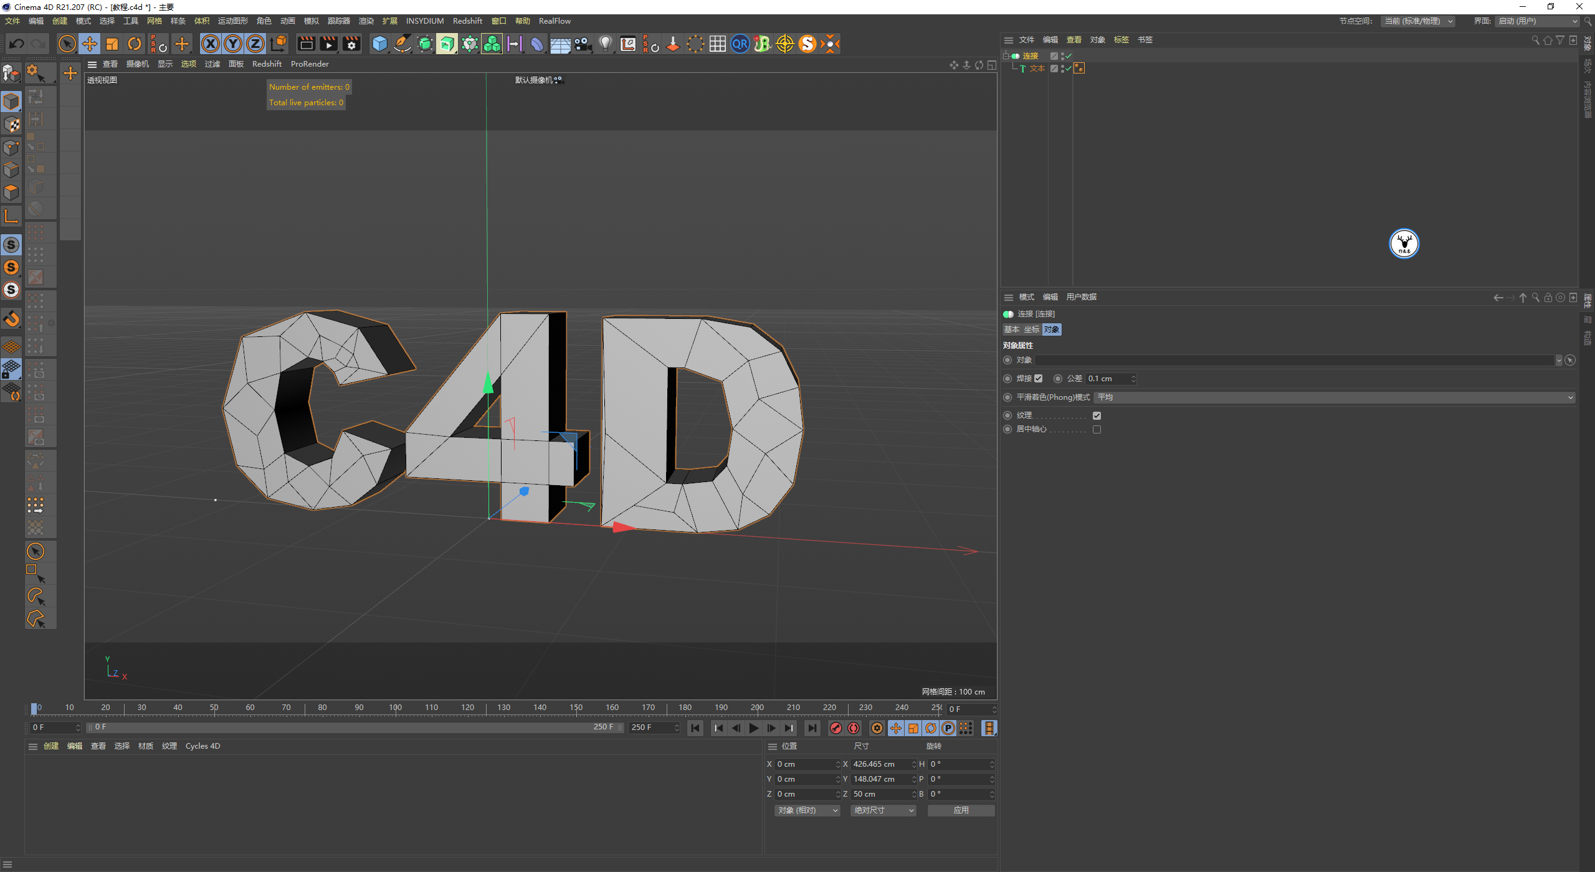Switch to the 坐标 attribute tab

pyautogui.click(x=1031, y=329)
